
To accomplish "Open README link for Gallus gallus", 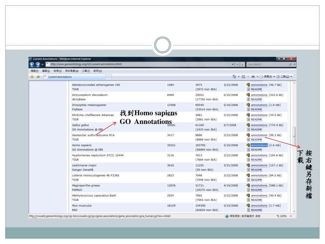I will click(256, 130).
